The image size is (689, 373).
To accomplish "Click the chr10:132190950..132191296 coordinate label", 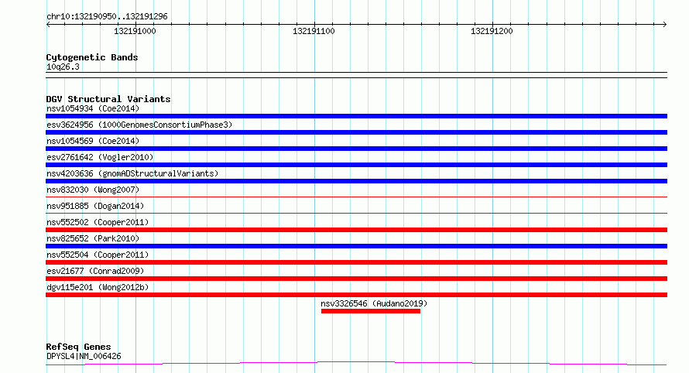I will click(107, 16).
